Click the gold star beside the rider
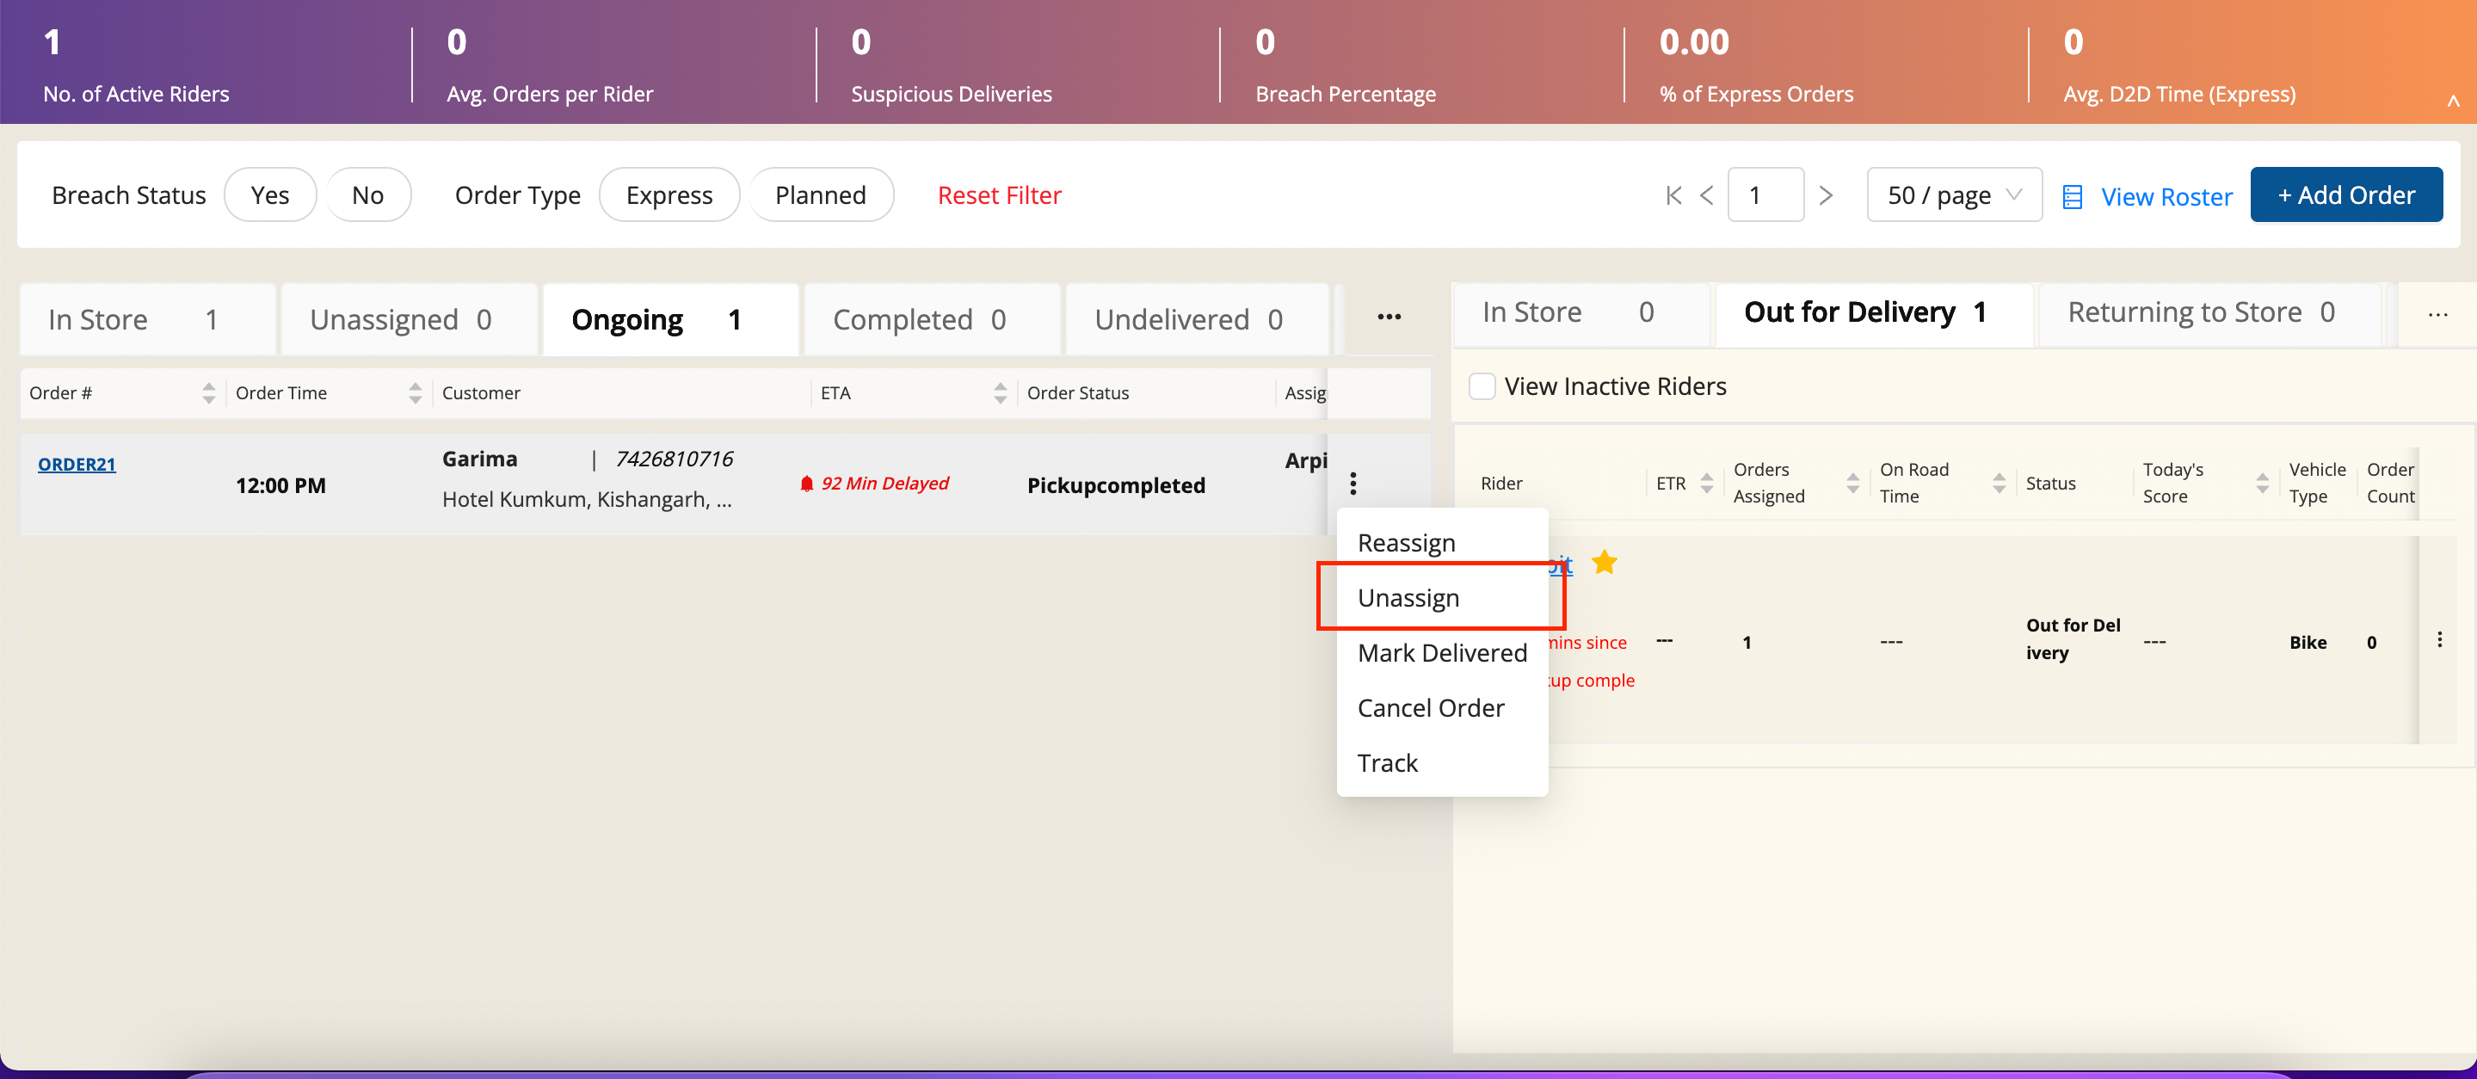Viewport: 2477px width, 1079px height. pyautogui.click(x=1604, y=563)
